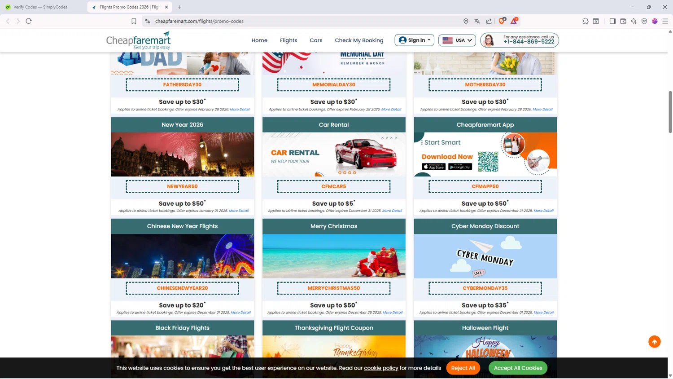Click the Chinese New Year city image
Image resolution: width=673 pixels, height=379 pixels.
182,256
